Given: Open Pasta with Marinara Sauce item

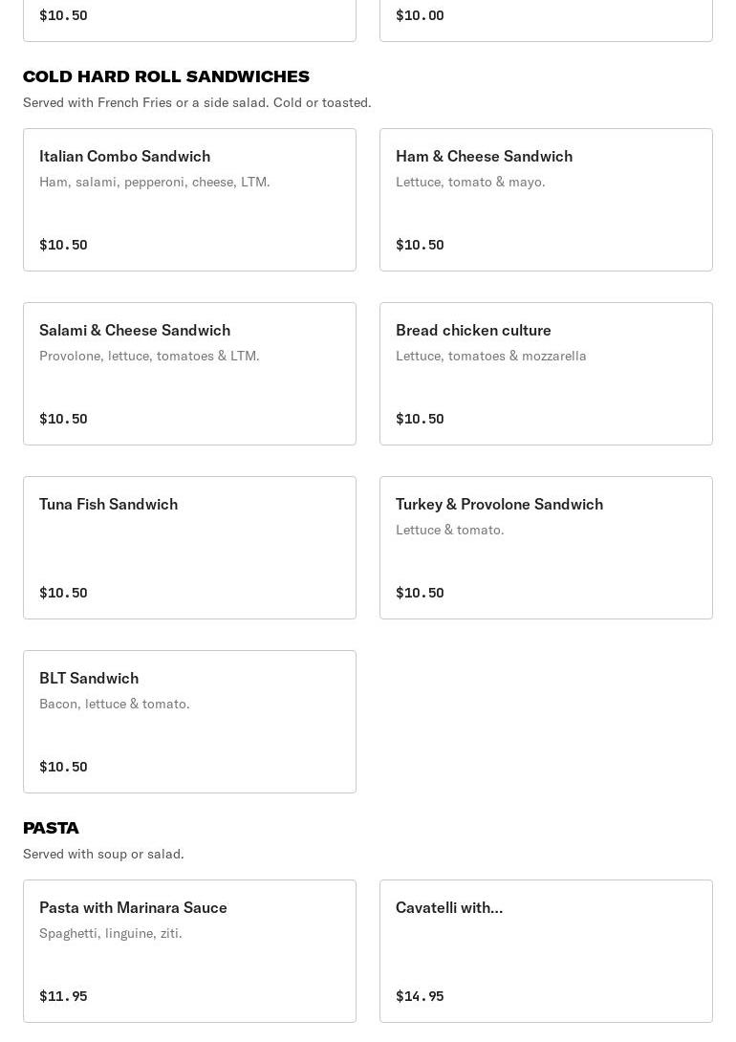Looking at the screenshot, I should 189,951.
